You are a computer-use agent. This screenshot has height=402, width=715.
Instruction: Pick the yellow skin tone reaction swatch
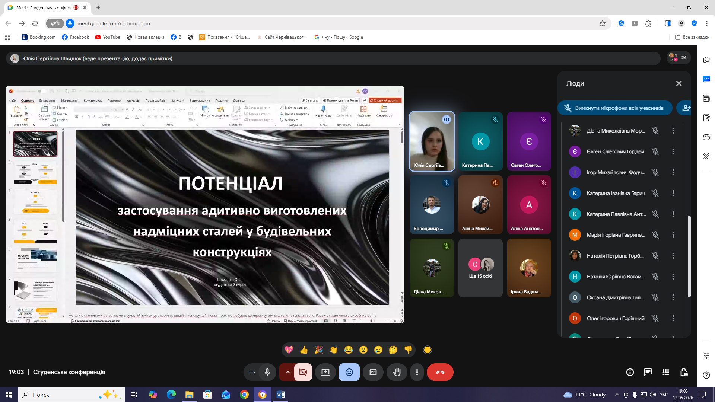coord(428,350)
